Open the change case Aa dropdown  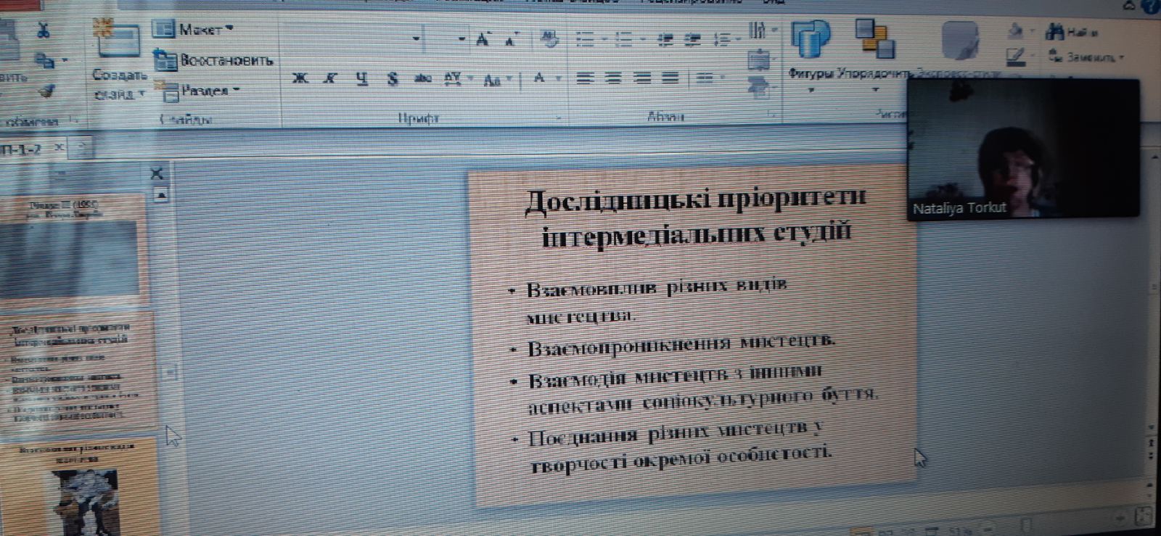[x=497, y=79]
